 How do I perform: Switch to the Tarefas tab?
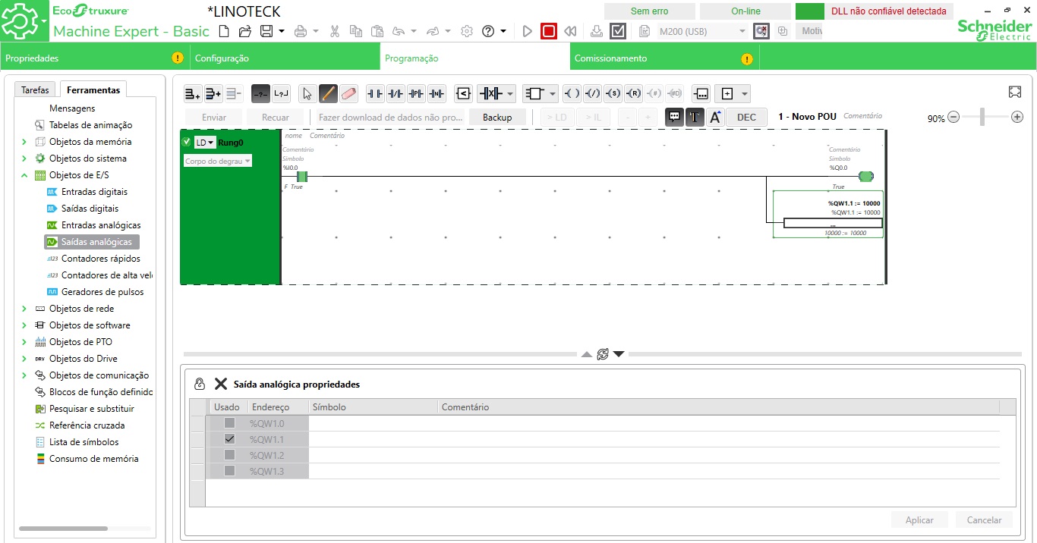pos(35,89)
